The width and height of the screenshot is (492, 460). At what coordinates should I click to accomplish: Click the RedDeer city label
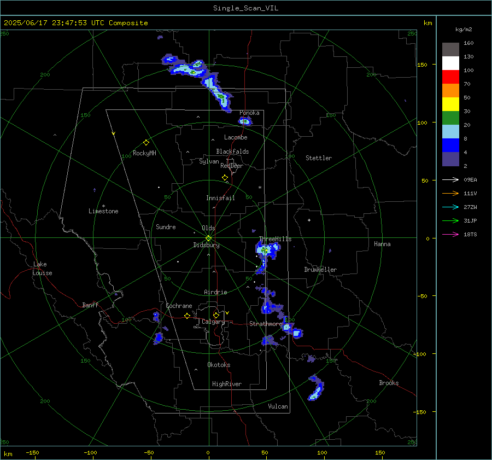[232, 166]
